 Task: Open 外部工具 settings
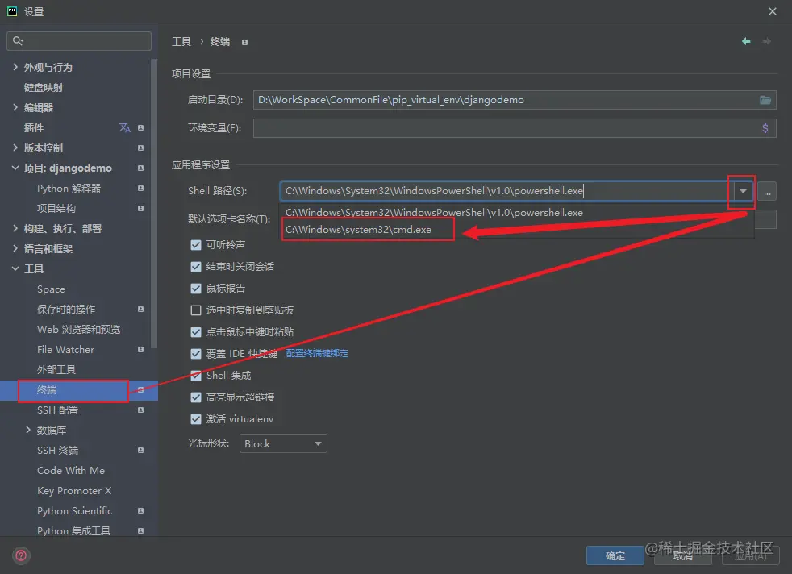(x=56, y=369)
